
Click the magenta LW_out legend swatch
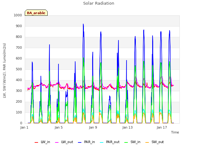pyautogui.click(x=57, y=142)
